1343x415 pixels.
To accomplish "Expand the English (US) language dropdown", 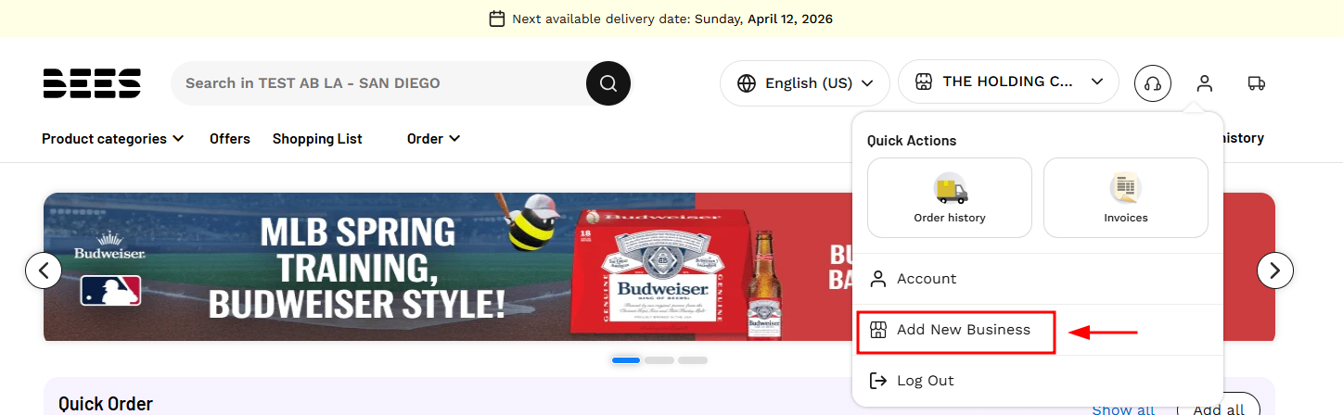I will pos(805,83).
